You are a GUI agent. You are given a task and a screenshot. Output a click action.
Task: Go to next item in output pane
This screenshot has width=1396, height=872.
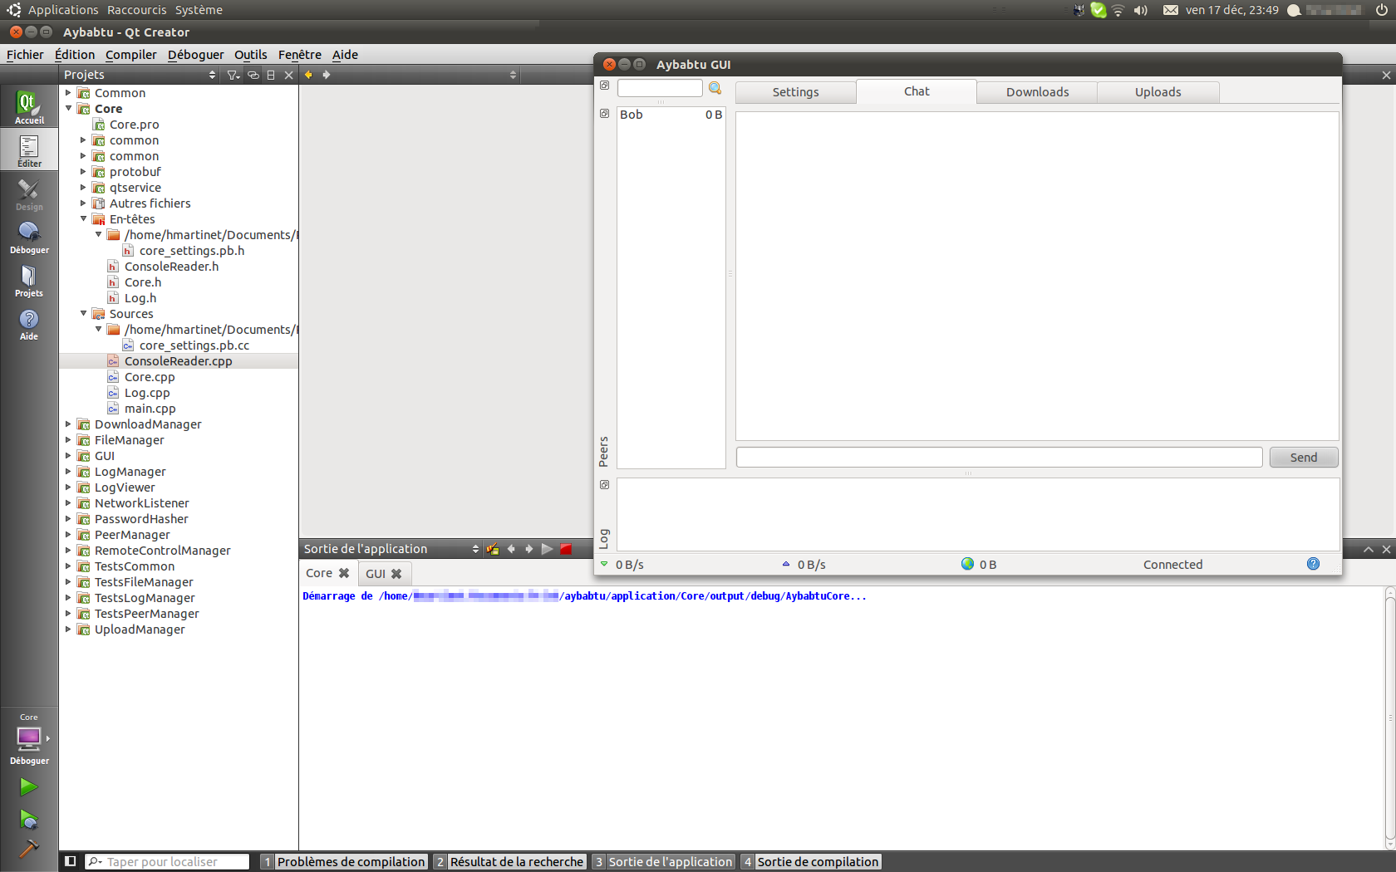tap(529, 549)
